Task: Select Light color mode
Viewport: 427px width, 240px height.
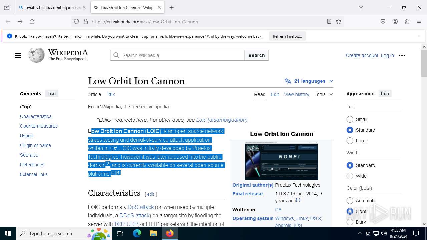Action: (350, 211)
